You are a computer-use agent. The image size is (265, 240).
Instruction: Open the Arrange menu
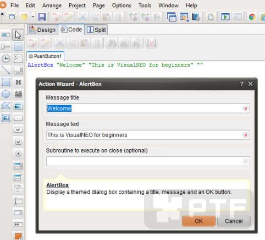point(52,6)
